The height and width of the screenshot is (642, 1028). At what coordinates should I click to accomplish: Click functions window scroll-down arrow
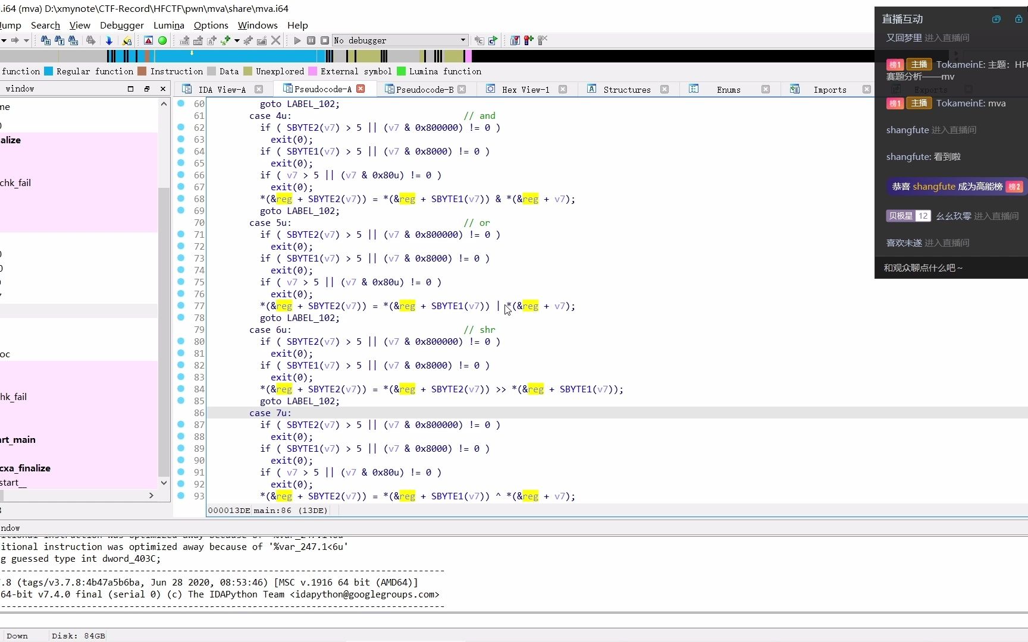[164, 483]
